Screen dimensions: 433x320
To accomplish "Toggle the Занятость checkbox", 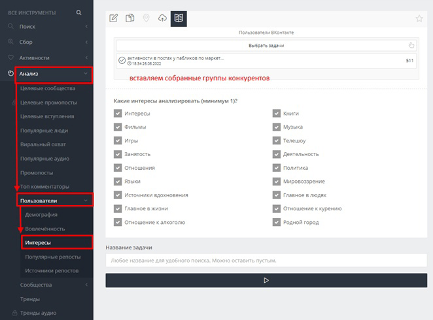I will (118, 154).
